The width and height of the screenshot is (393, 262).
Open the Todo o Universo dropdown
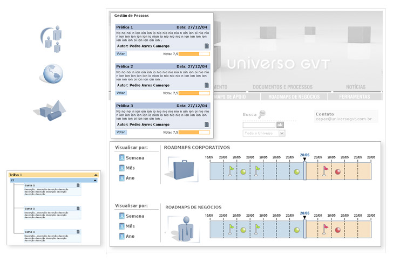click(281, 133)
